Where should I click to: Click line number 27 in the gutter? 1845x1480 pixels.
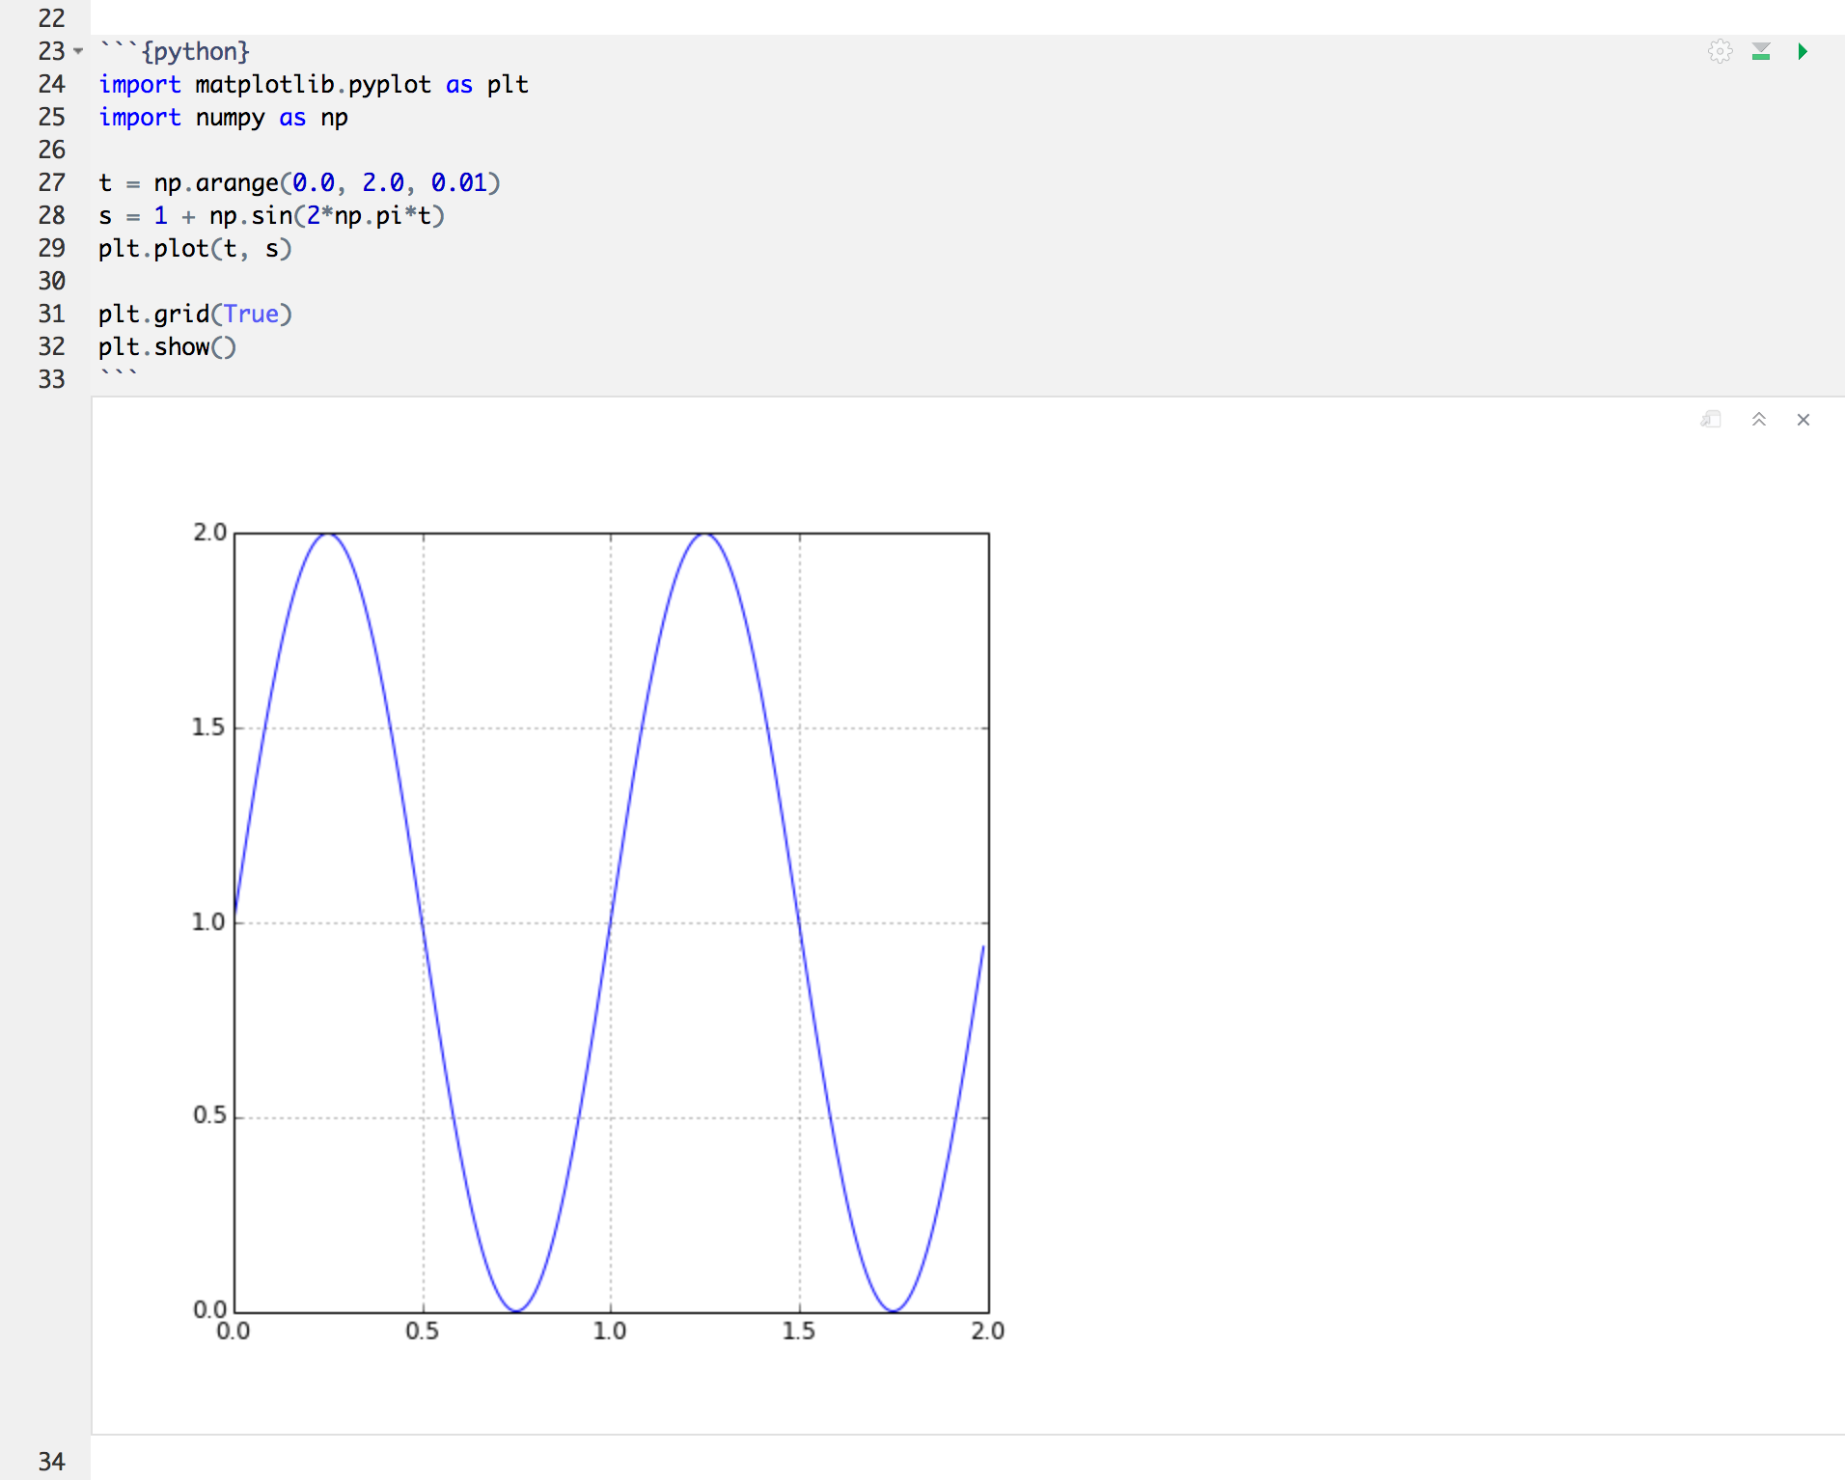pyautogui.click(x=51, y=182)
